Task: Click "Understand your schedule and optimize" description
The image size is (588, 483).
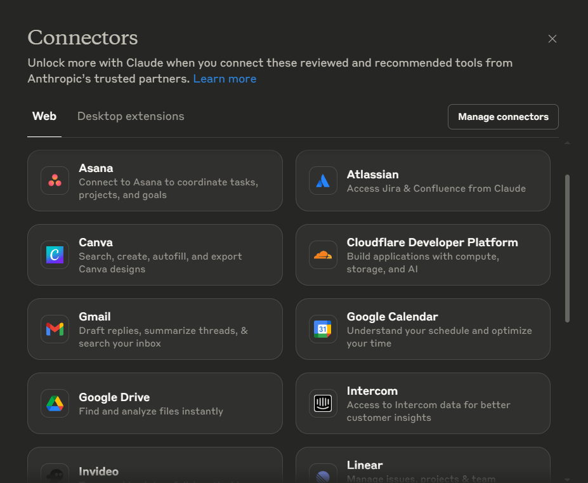Action: tap(439, 337)
